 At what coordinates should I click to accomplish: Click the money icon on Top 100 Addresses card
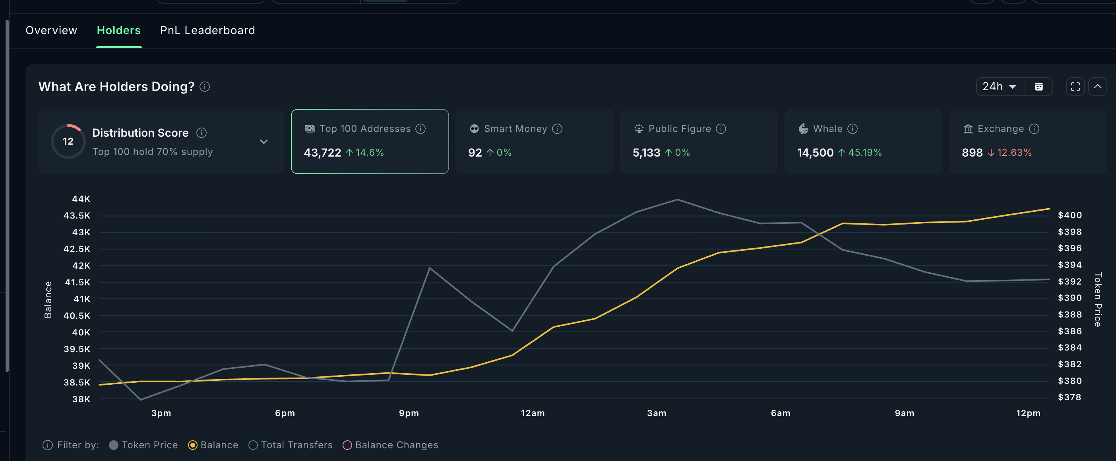(x=309, y=128)
